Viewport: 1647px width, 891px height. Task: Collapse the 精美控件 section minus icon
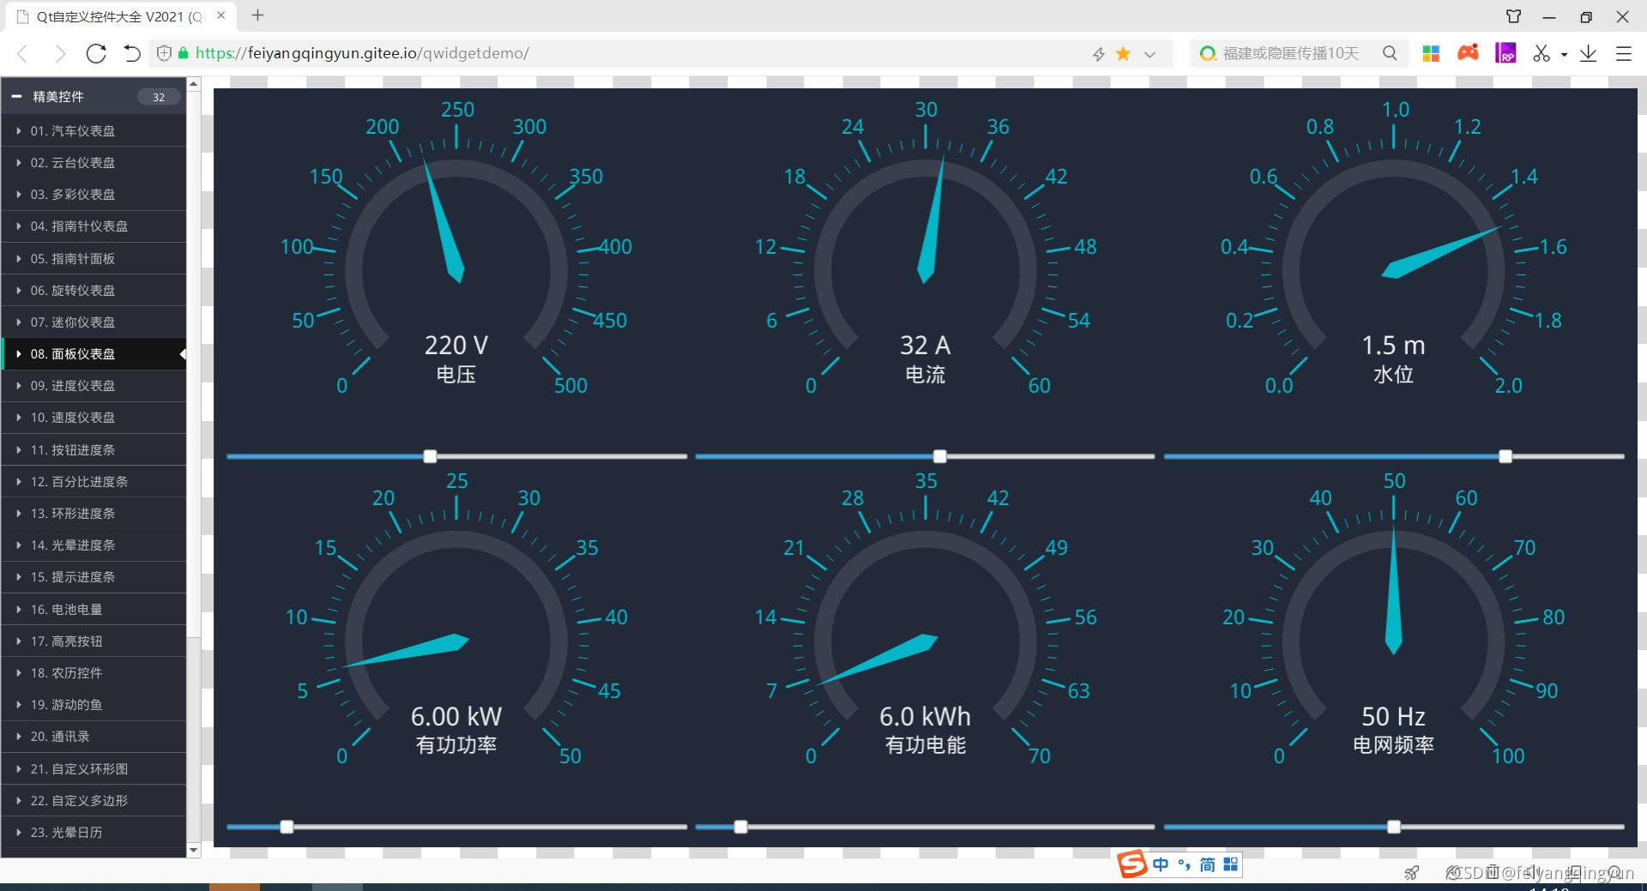pyautogui.click(x=16, y=97)
